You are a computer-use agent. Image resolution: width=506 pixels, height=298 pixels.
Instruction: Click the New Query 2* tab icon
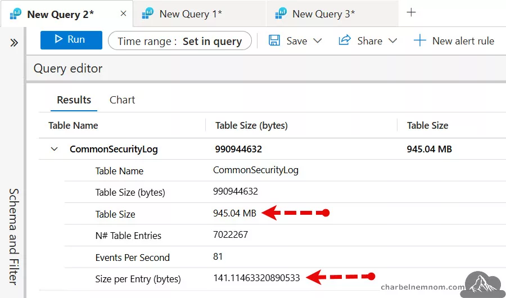pyautogui.click(x=16, y=14)
